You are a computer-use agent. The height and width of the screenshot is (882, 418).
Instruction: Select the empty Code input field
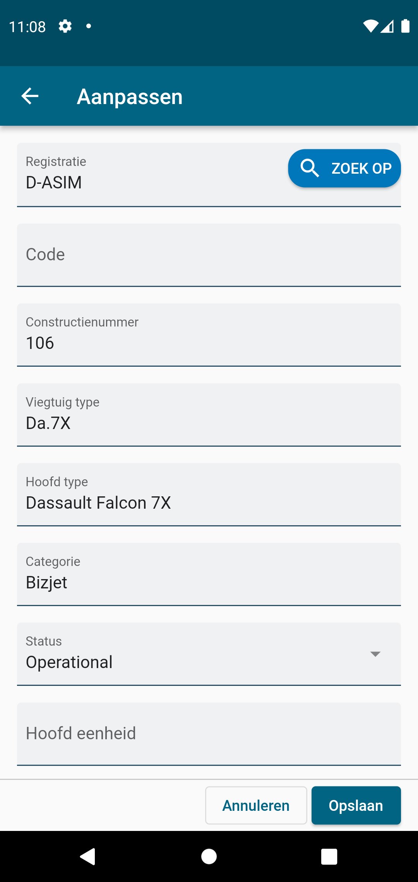(x=209, y=255)
